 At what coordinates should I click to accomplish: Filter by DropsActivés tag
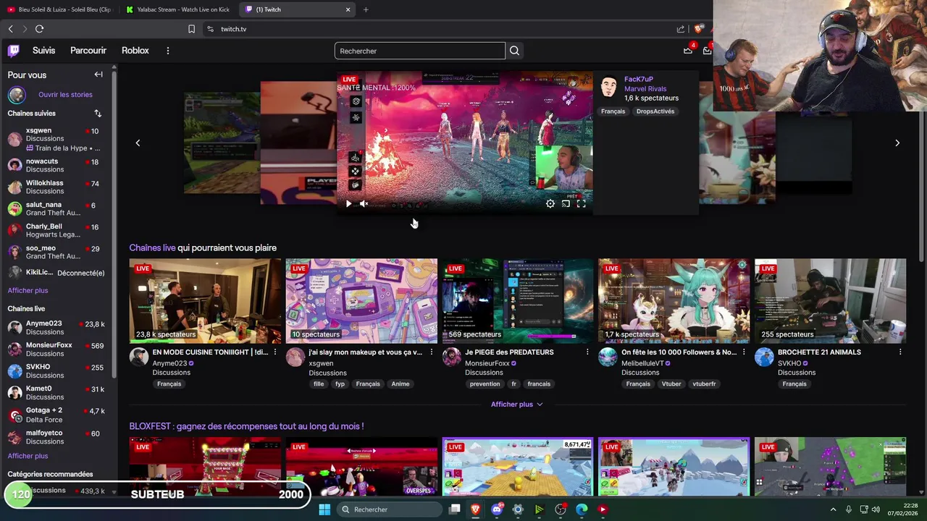655,111
